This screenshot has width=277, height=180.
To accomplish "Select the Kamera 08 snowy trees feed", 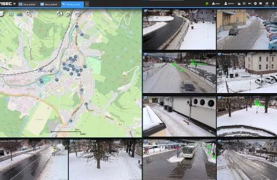I will point(106,159).
